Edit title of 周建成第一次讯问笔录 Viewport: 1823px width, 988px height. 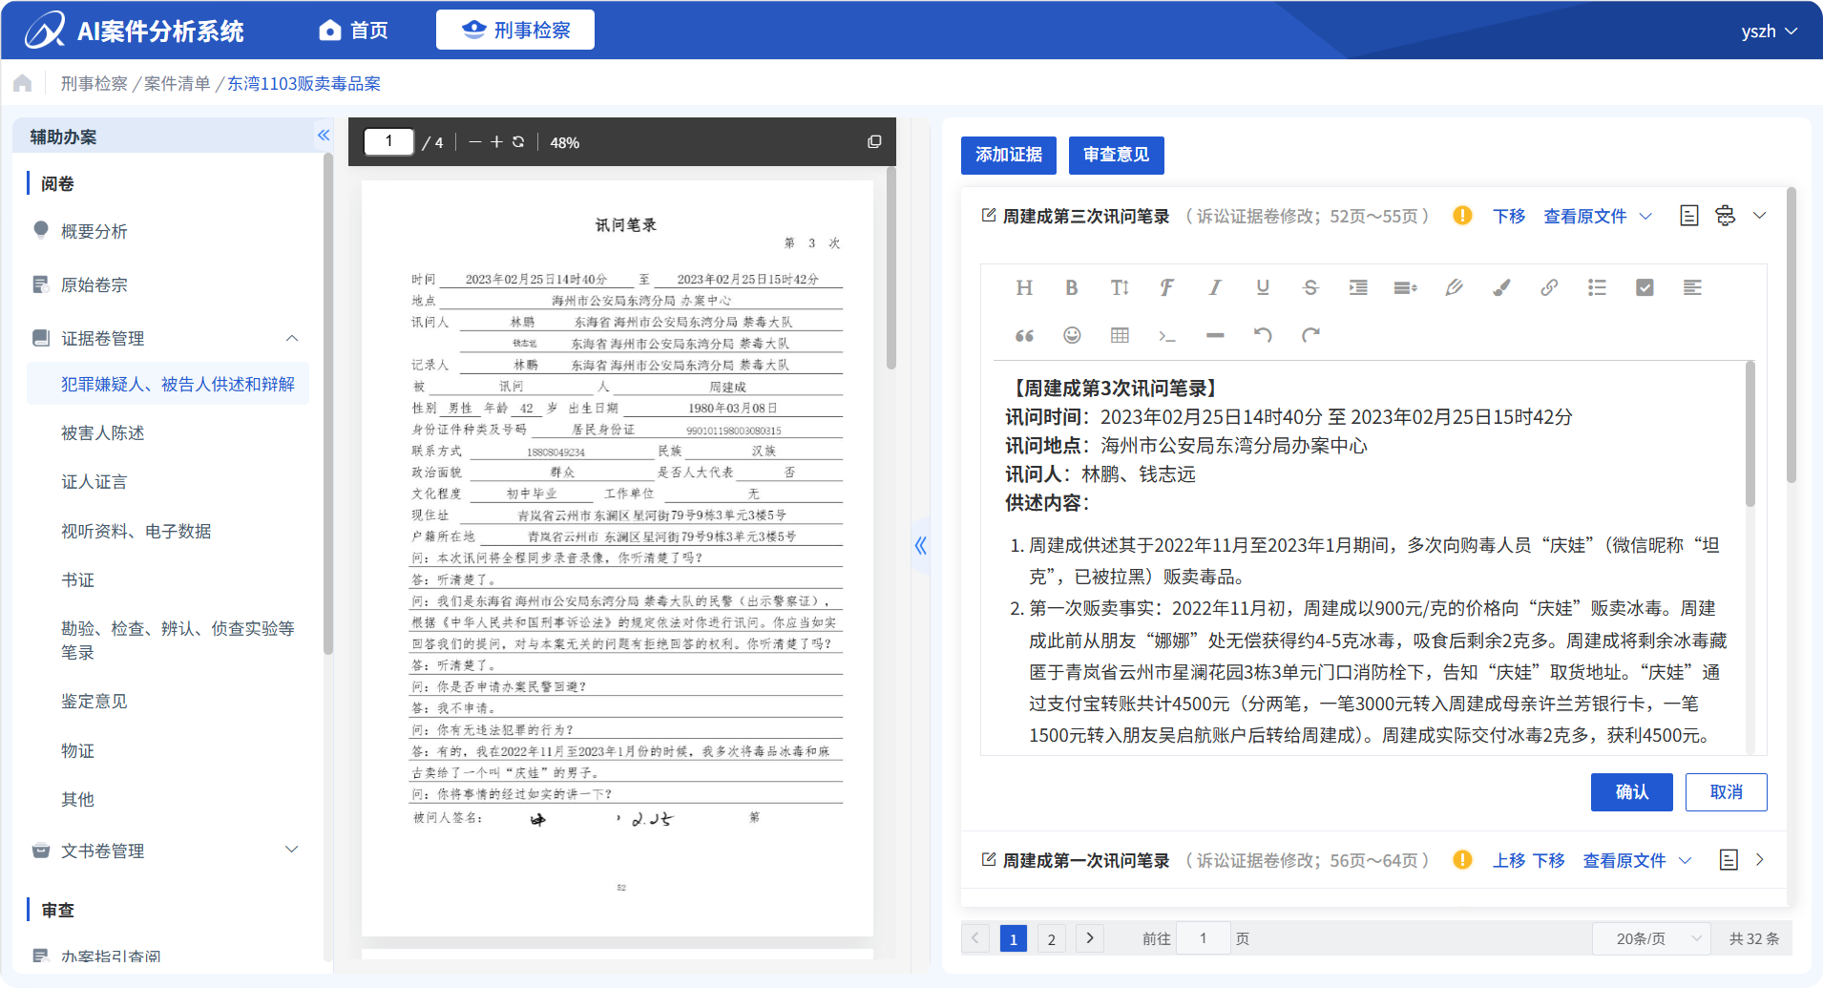pyautogui.click(x=989, y=860)
